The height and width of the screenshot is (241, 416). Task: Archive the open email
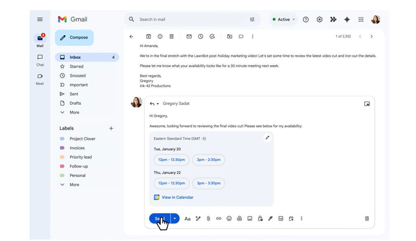click(149, 37)
